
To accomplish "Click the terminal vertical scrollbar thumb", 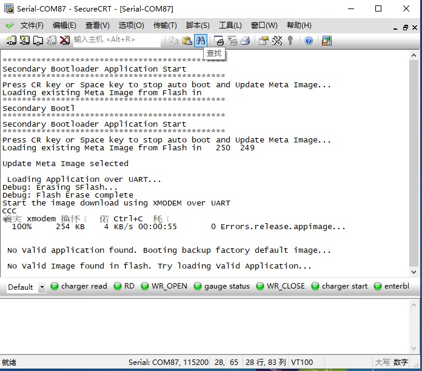I will 414,162.
